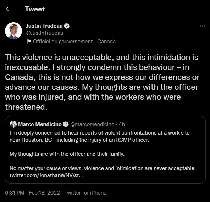Click the Officiel du gouvernement - Canada label
This screenshot has width=210, height=202.
coord(74,42)
